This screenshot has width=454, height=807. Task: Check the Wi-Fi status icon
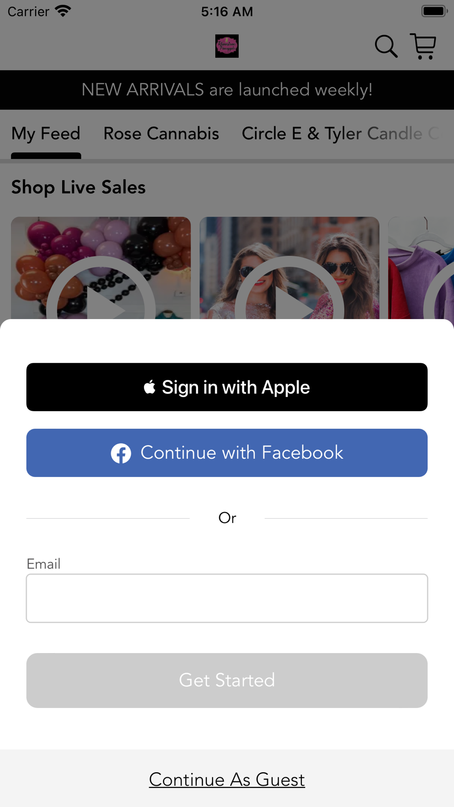tap(63, 11)
